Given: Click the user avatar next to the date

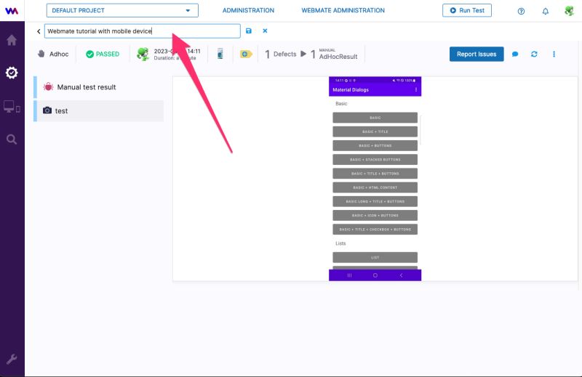Looking at the screenshot, I should (x=143, y=54).
